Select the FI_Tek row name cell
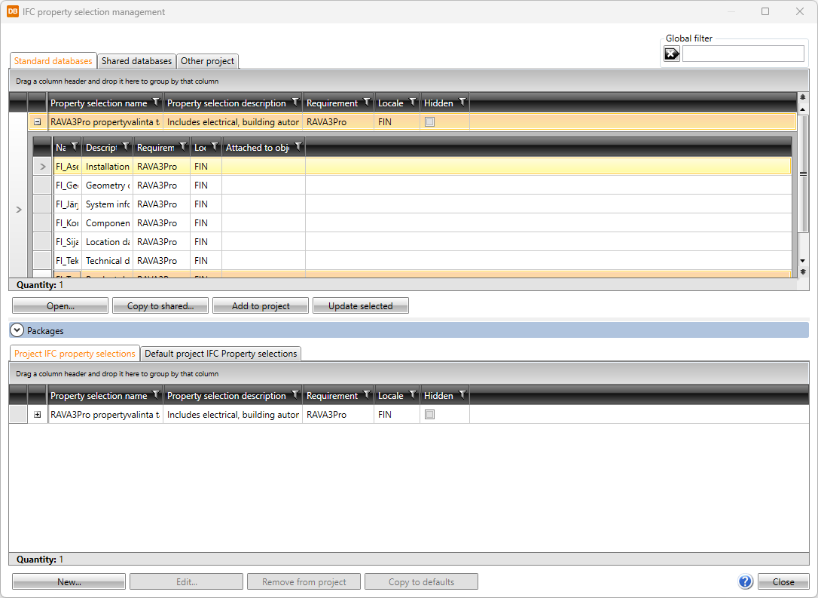The width and height of the screenshot is (818, 598). [67, 261]
